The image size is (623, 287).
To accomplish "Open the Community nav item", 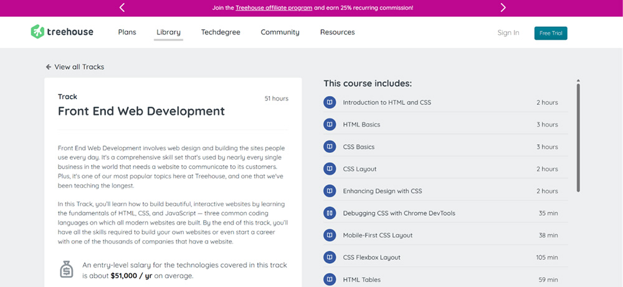I will coord(280,32).
